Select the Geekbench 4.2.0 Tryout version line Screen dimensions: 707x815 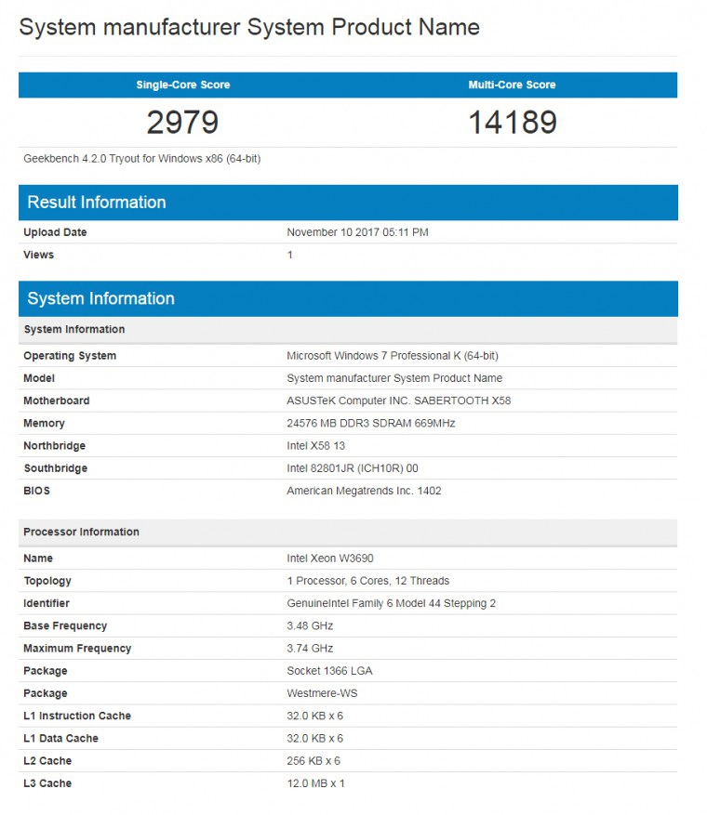point(142,159)
